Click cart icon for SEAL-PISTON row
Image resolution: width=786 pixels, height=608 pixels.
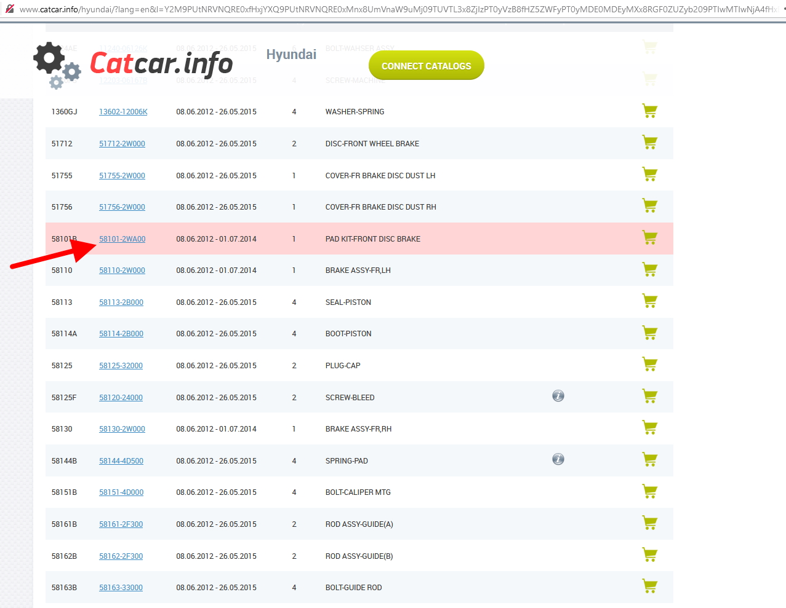tap(649, 301)
